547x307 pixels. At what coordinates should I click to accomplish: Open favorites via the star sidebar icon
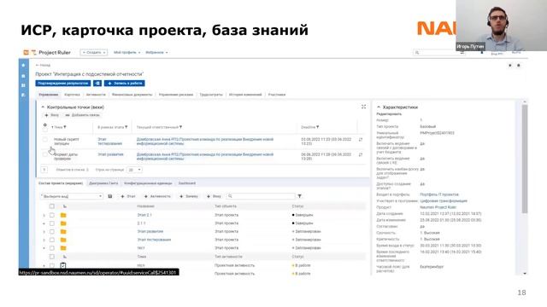point(23,65)
